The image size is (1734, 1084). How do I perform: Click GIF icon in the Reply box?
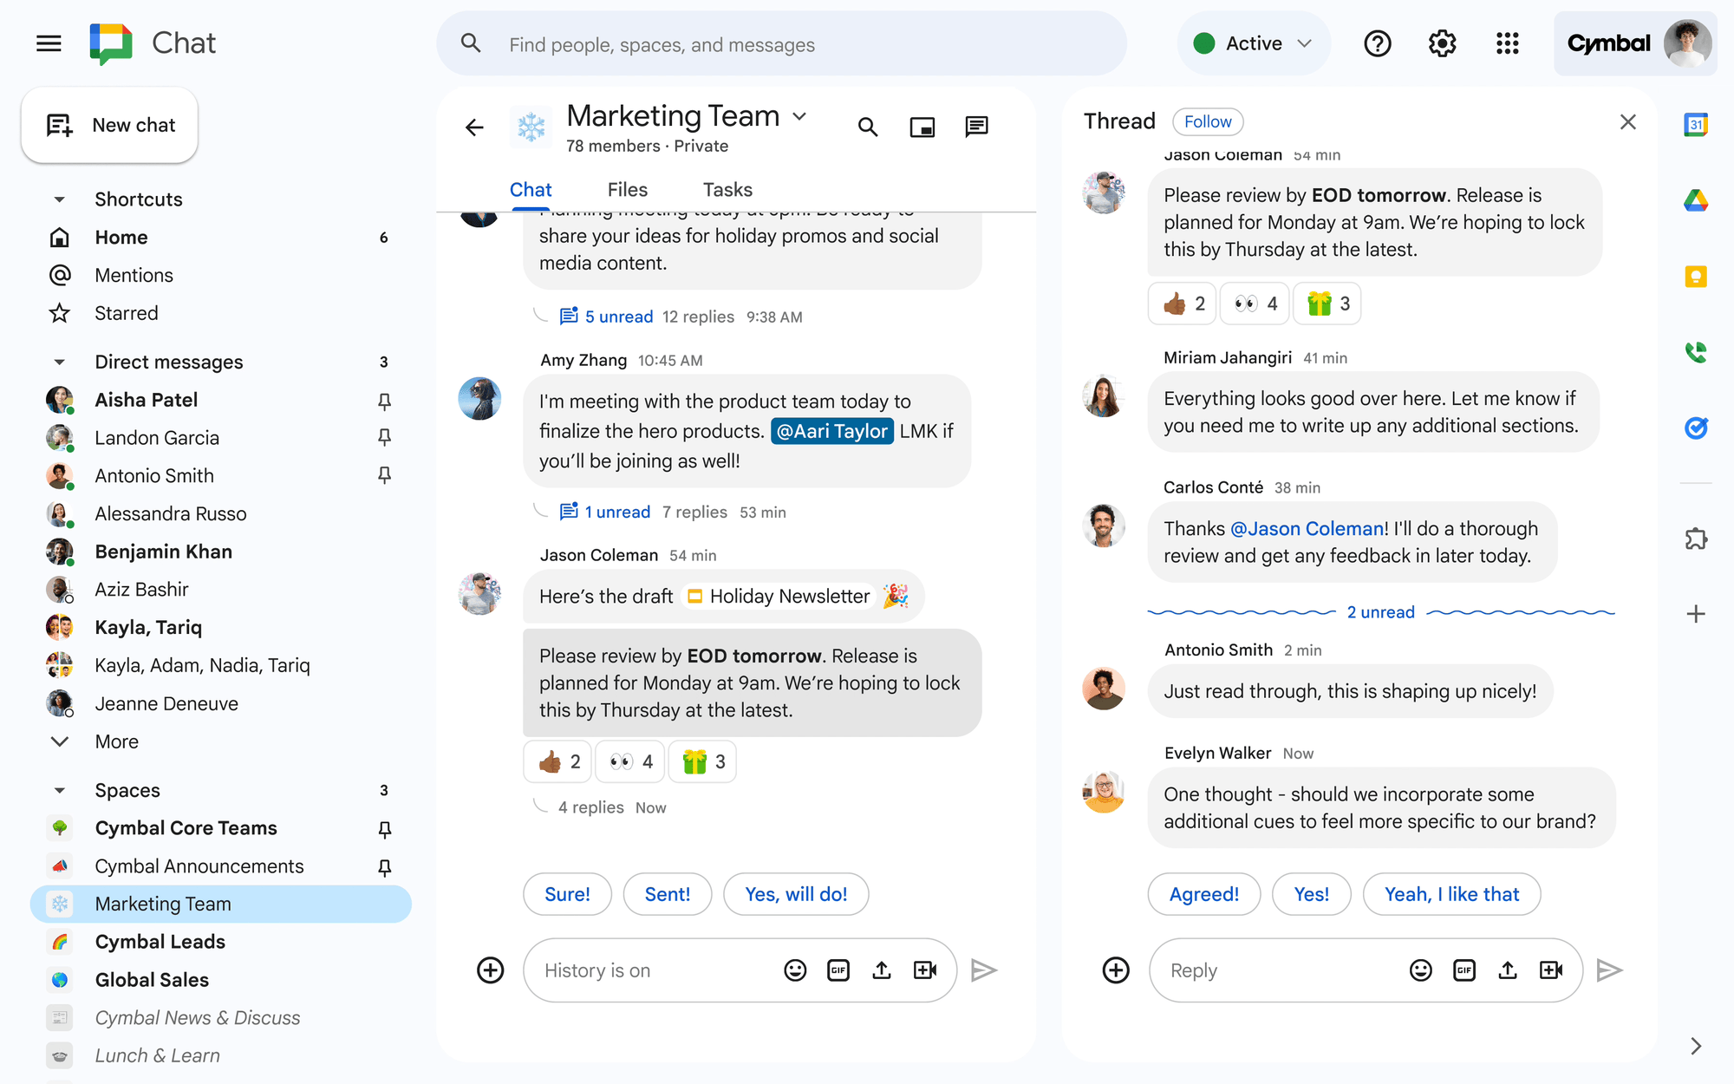1464,970
